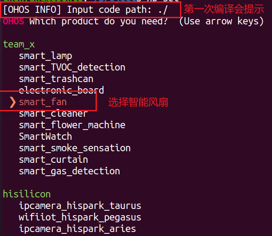This screenshot has height=236, width=272.
Task: Select smart_TVOC_detection from the list
Action: click(x=72, y=67)
